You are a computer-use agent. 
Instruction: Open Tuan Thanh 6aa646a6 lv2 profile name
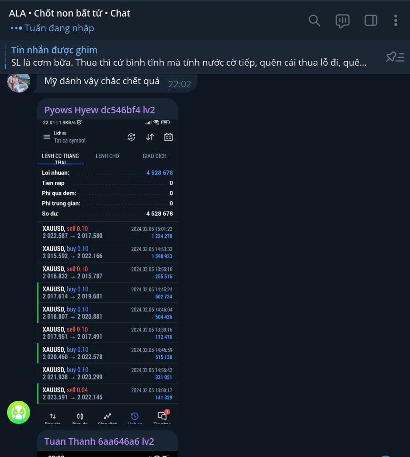[x=99, y=441]
